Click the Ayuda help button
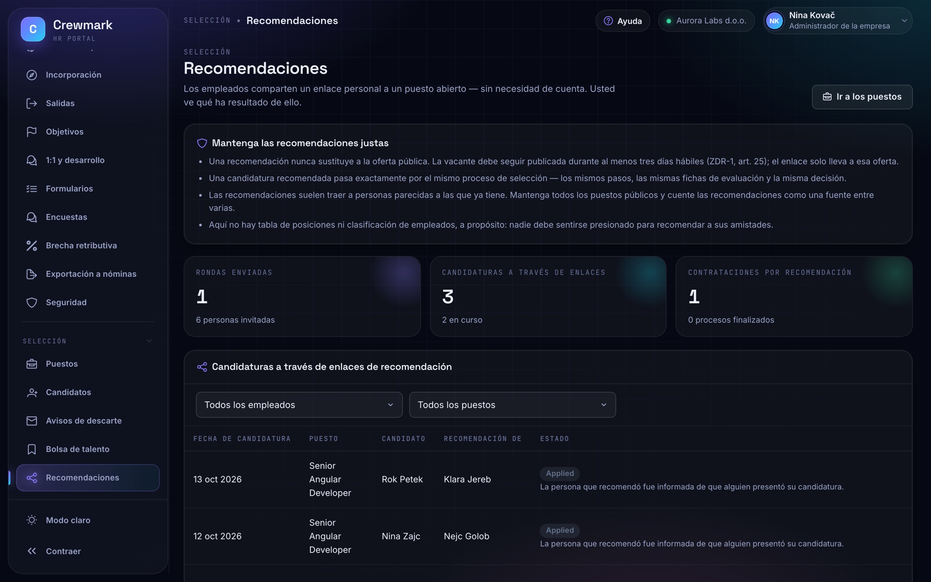The height and width of the screenshot is (582, 931). pos(623,21)
